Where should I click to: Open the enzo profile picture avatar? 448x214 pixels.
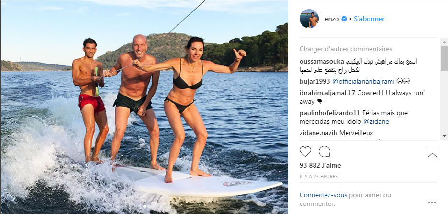click(309, 19)
